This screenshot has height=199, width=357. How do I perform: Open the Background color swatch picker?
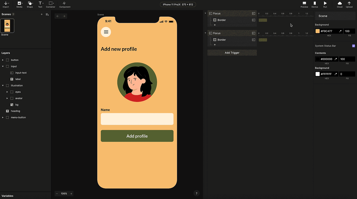pos(317,31)
